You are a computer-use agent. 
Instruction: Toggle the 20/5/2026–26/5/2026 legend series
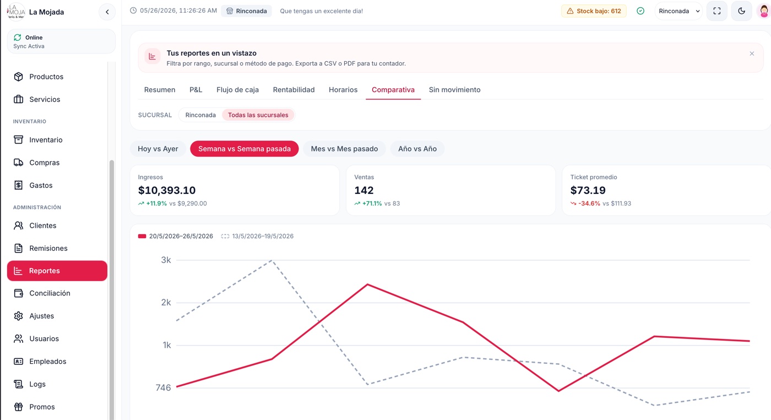[x=176, y=236]
